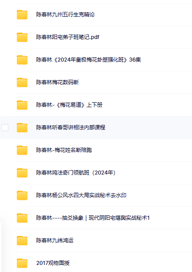
Task: Open the 2017观物面授 folder
Action: click(x=53, y=263)
